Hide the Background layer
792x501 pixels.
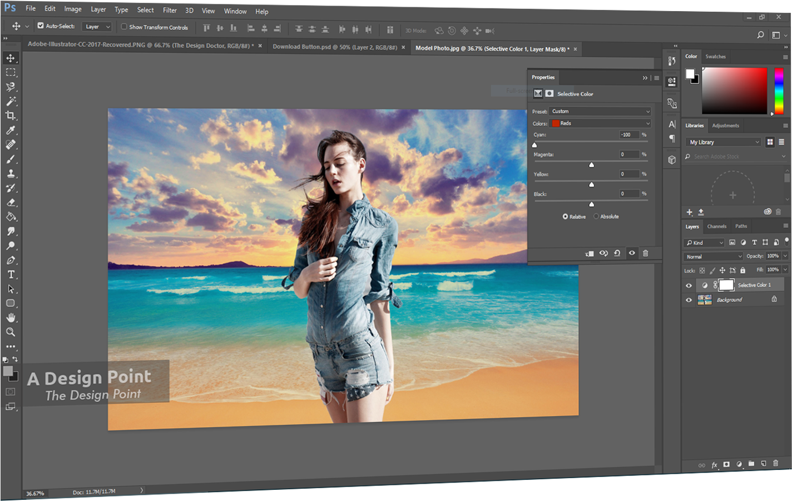(689, 300)
